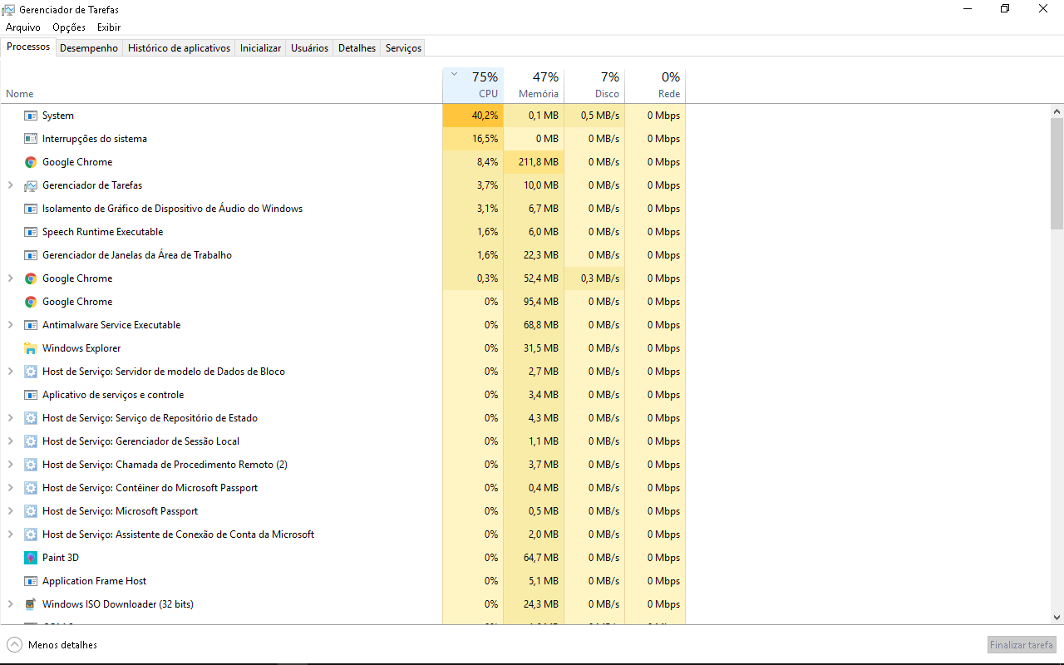Image resolution: width=1064 pixels, height=665 pixels.
Task: Select the Paint 3D process name
Action: click(61, 558)
